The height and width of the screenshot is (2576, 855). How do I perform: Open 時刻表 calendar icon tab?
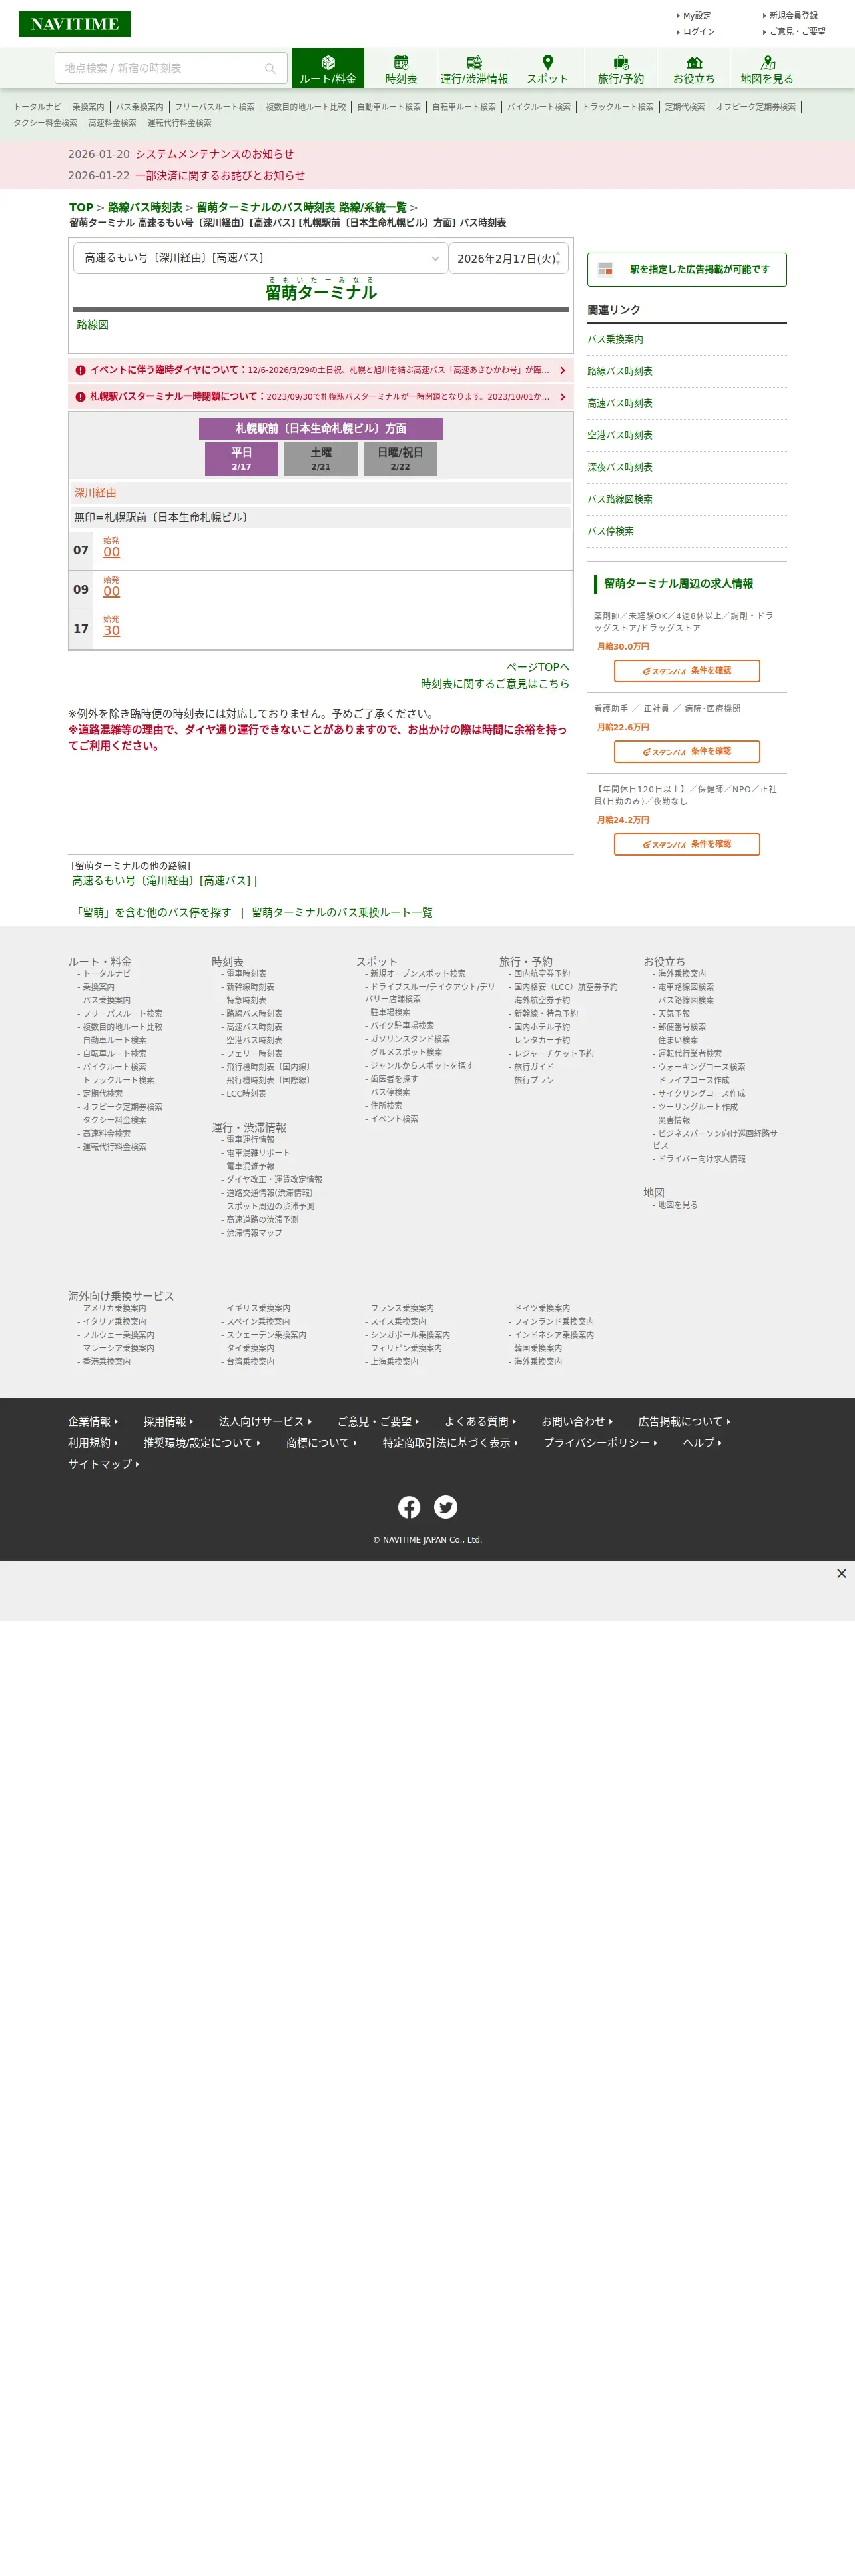401,68
